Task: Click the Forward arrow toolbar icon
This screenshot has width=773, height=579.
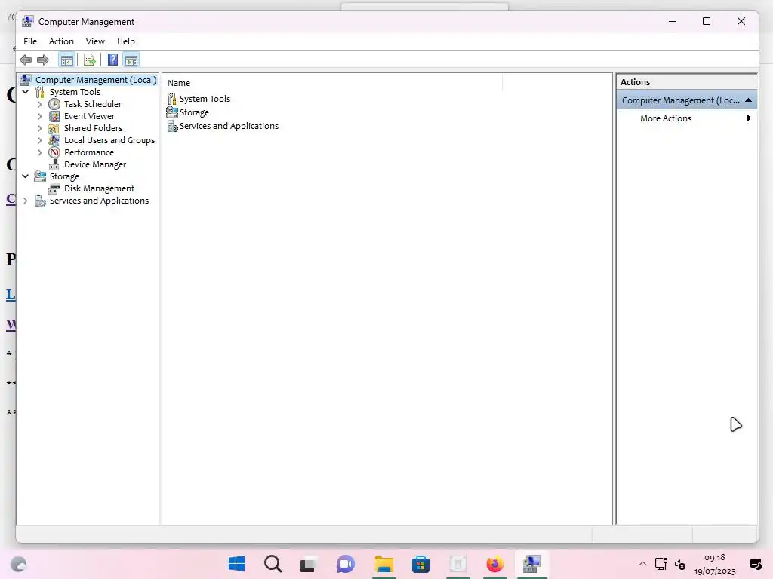Action: 43,60
